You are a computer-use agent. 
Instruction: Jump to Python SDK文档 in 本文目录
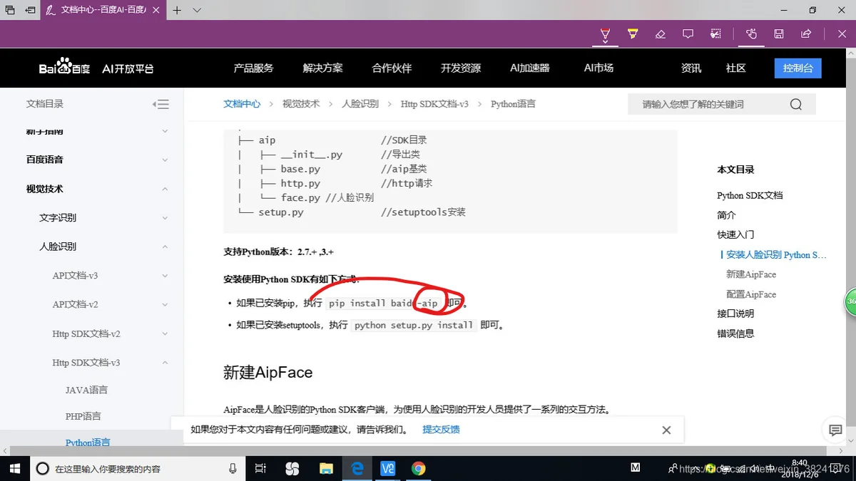[750, 195]
